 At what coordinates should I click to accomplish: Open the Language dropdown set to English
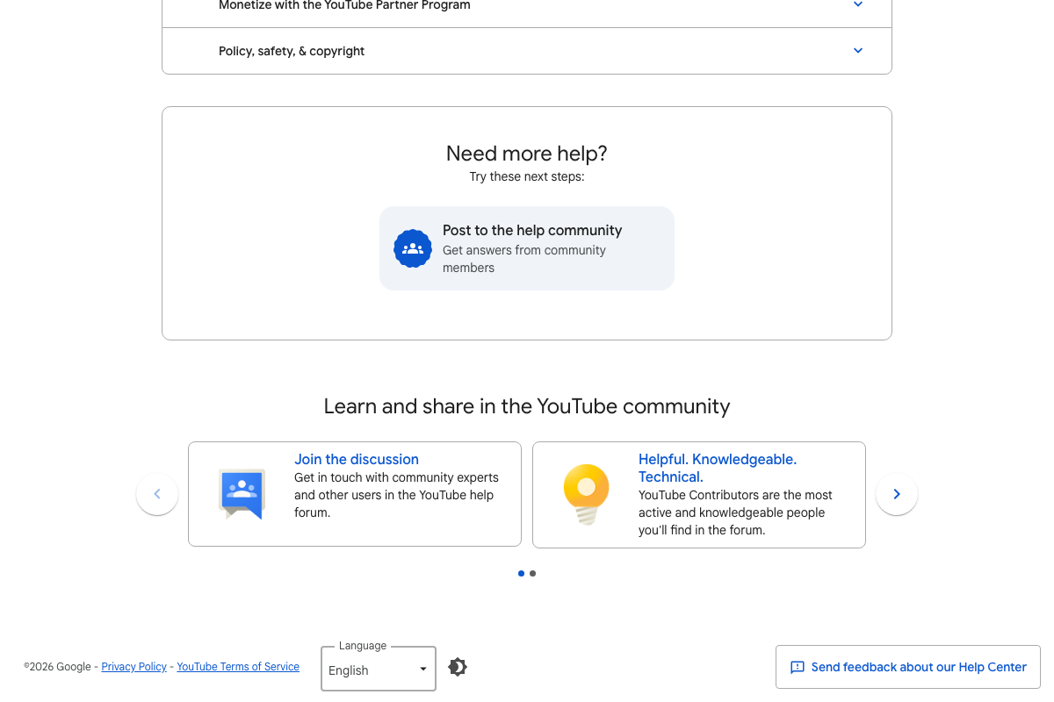(x=379, y=669)
